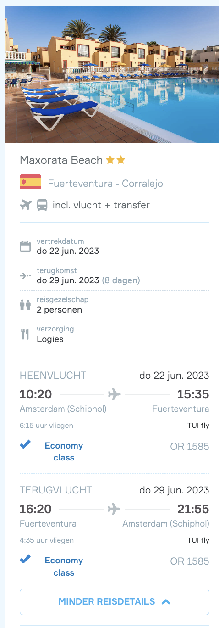Click the Fuerteventura - Corralejo location text
Viewport: 219px width, 628px height.
105,184
